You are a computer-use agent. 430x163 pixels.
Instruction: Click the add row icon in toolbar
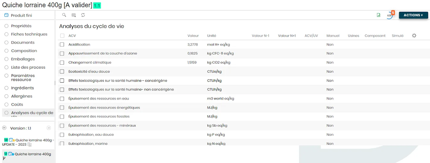click(74, 15)
